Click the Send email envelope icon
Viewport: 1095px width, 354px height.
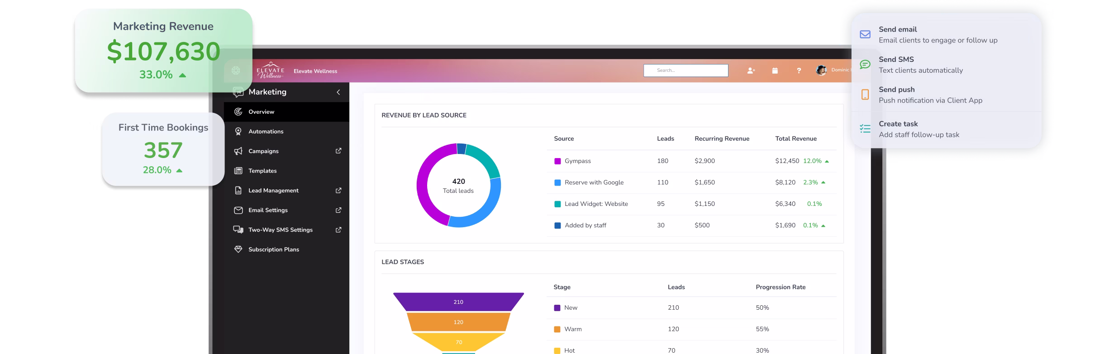tap(865, 34)
